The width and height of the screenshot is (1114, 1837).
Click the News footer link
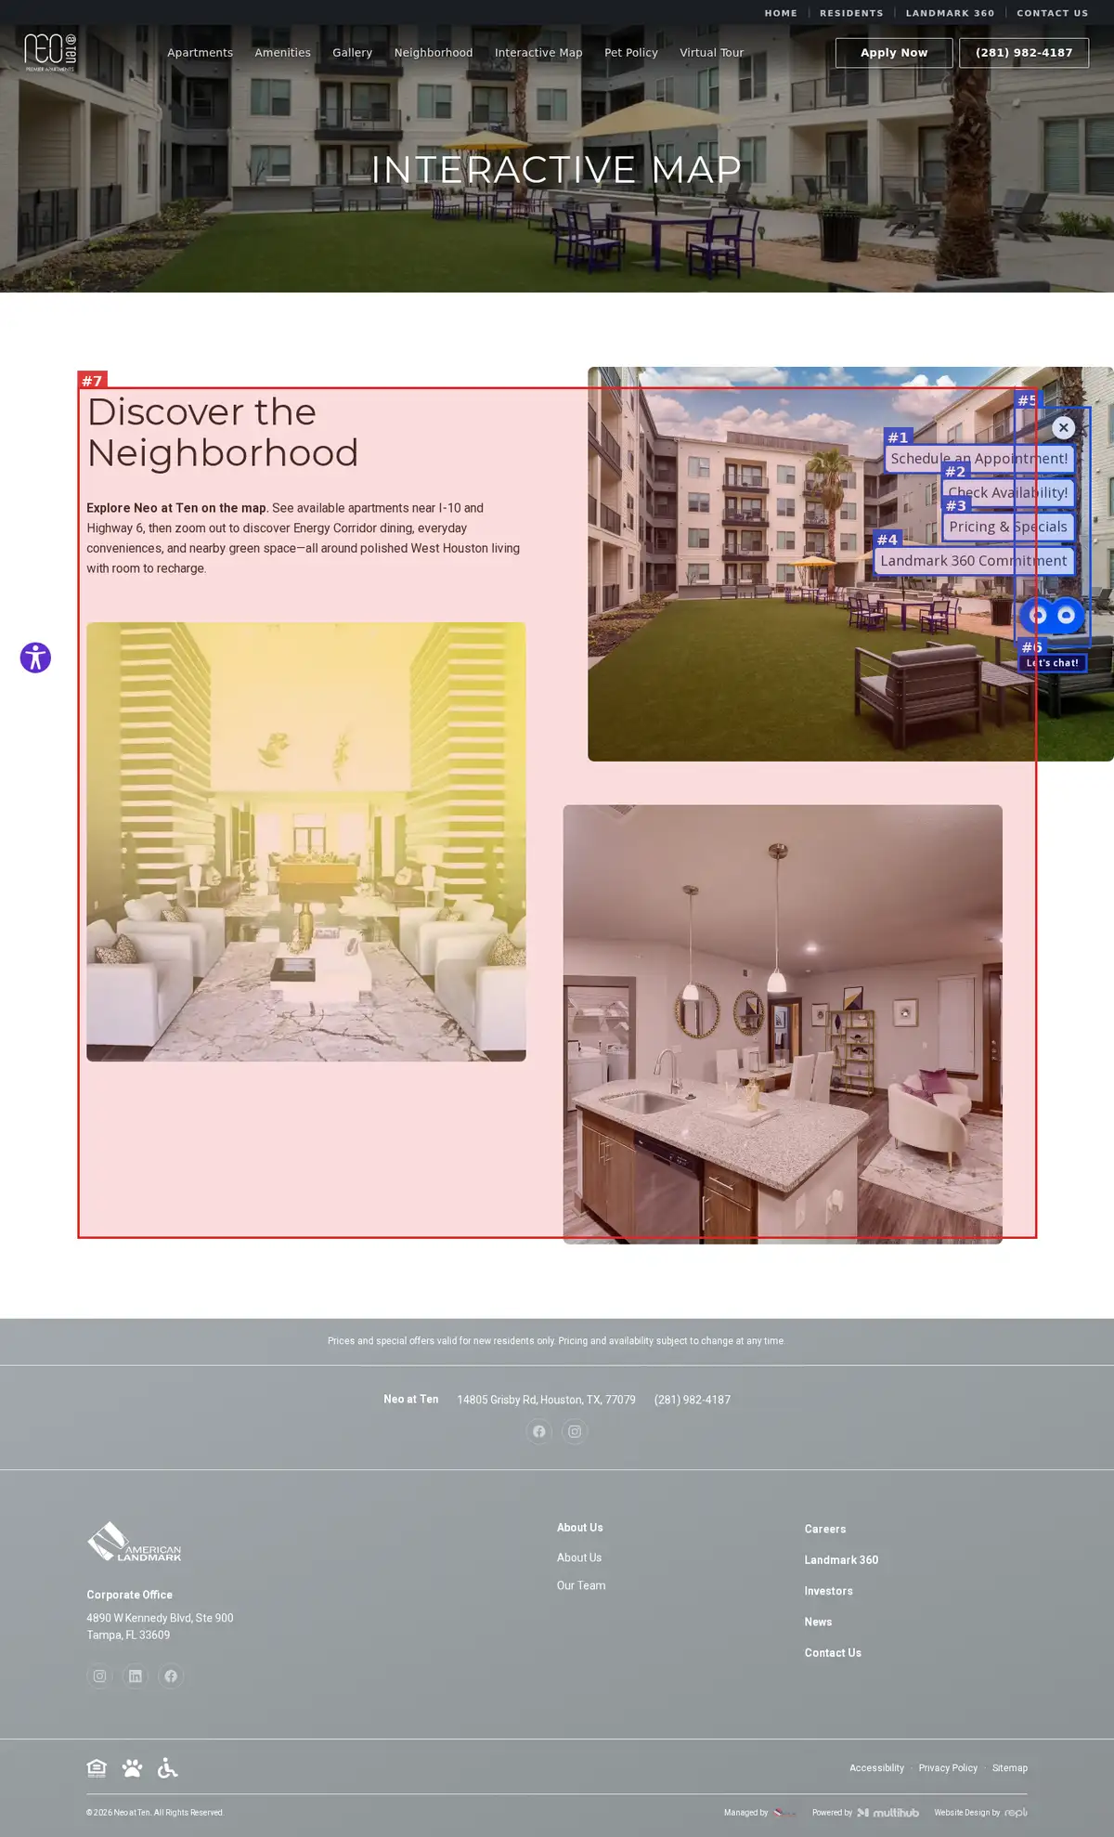click(x=818, y=1622)
